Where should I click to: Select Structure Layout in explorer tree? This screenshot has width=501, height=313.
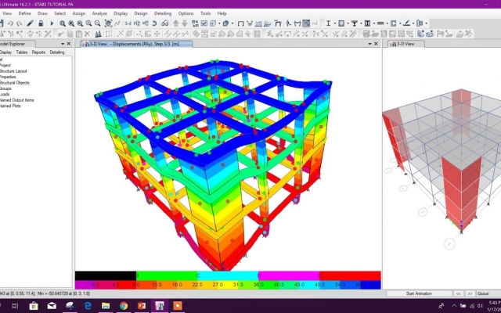click(13, 71)
